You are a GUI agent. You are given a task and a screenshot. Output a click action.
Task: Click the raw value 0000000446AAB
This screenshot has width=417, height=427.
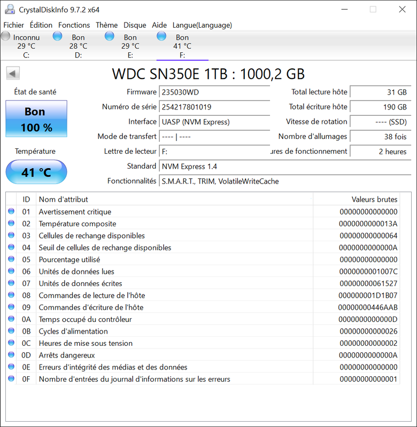[368, 307]
